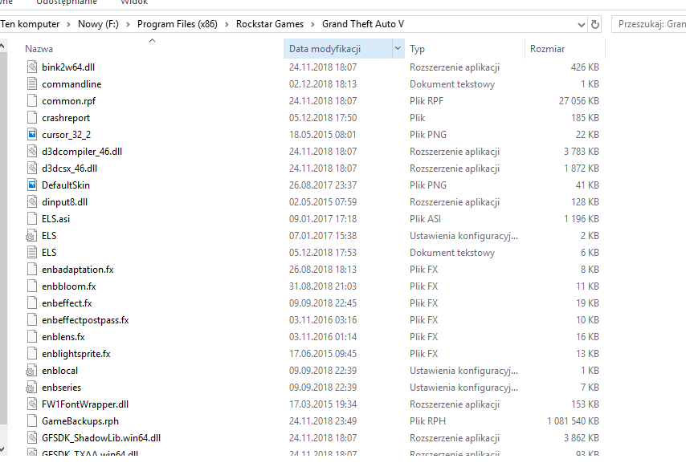Expand breadcrumb chevron after Nowy (F:)
686x467 pixels.
point(128,24)
